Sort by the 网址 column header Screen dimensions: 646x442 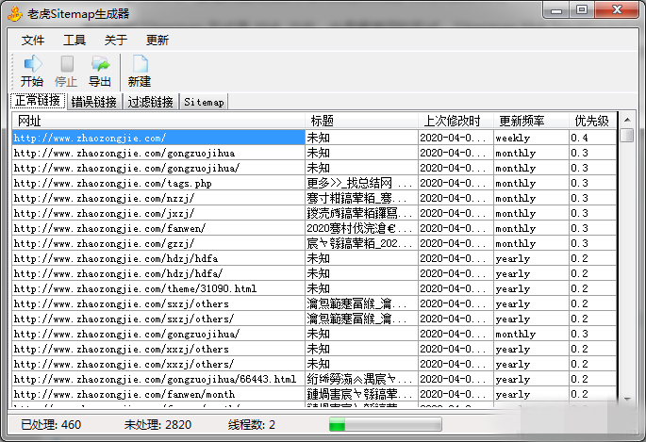[158, 121]
